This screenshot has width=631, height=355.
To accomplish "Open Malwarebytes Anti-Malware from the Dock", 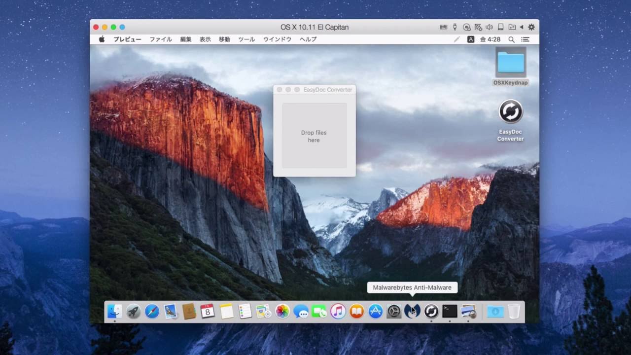I will pyautogui.click(x=412, y=311).
